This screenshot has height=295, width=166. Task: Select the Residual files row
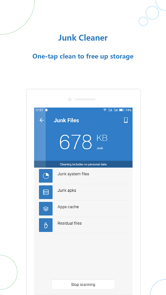click(x=83, y=225)
